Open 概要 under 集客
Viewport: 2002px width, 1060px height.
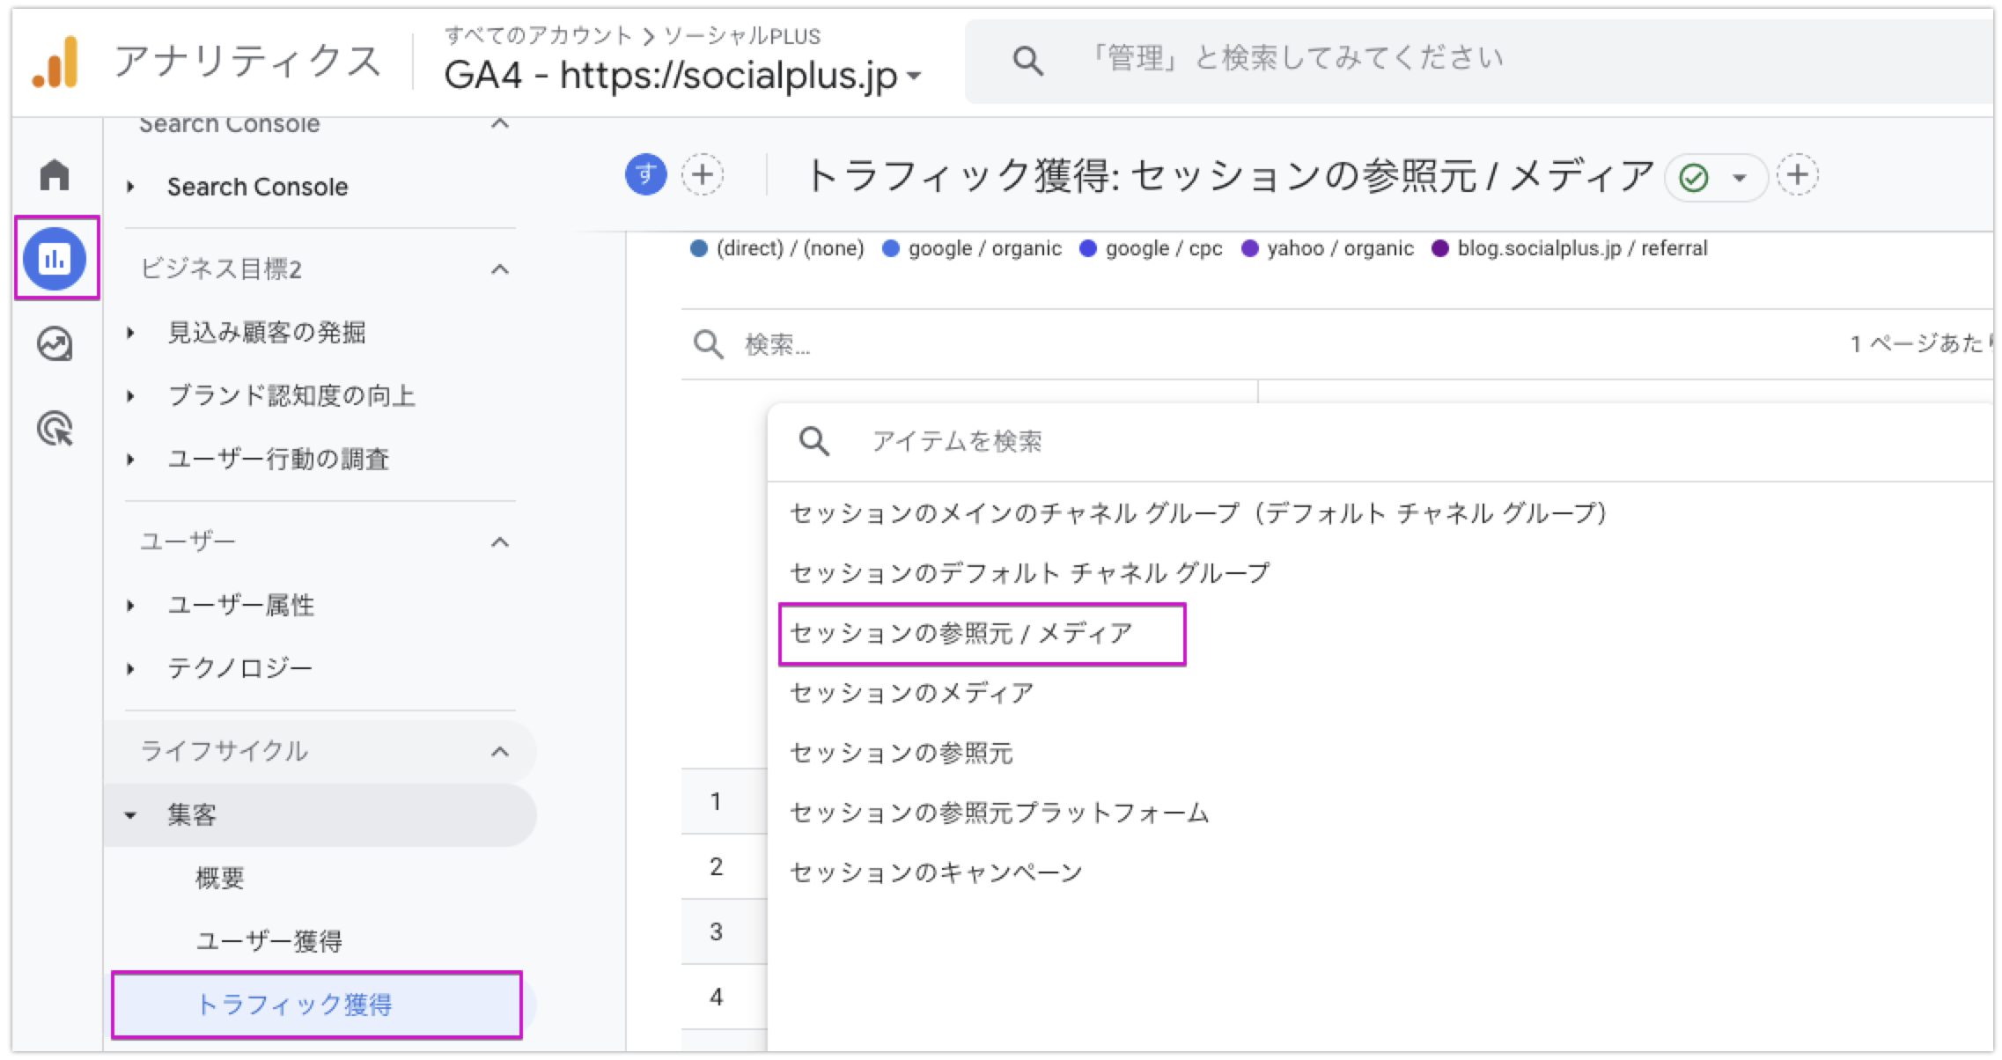point(219,878)
